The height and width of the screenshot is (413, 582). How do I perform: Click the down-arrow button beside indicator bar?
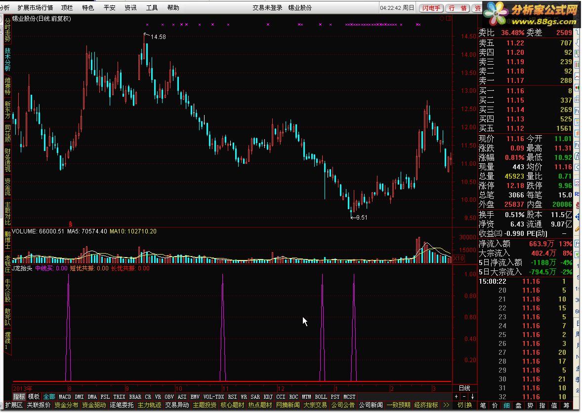[x=472, y=397]
